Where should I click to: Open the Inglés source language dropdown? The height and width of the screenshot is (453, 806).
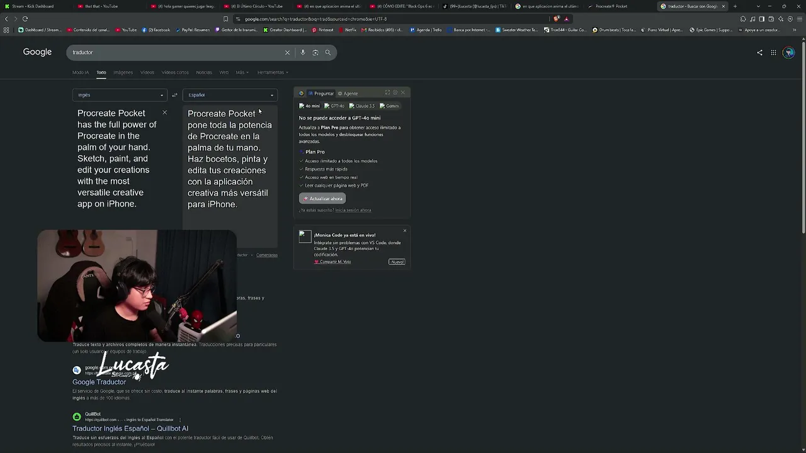120,95
